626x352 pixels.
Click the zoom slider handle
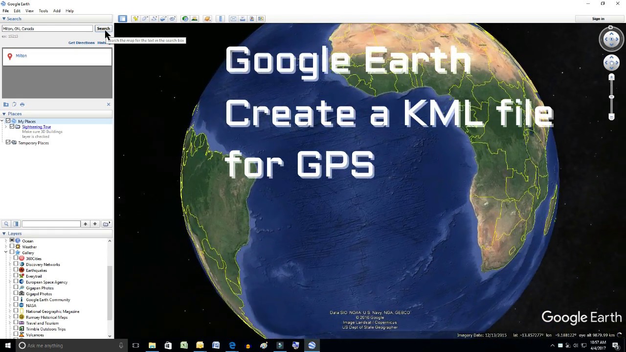(611, 97)
